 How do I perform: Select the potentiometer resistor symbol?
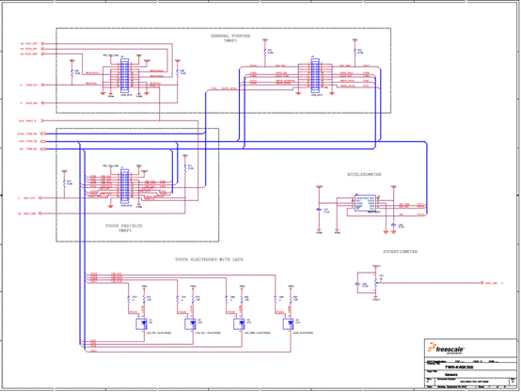(375, 283)
